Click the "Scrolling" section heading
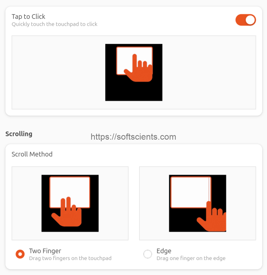This screenshot has height=275, width=267. click(19, 134)
